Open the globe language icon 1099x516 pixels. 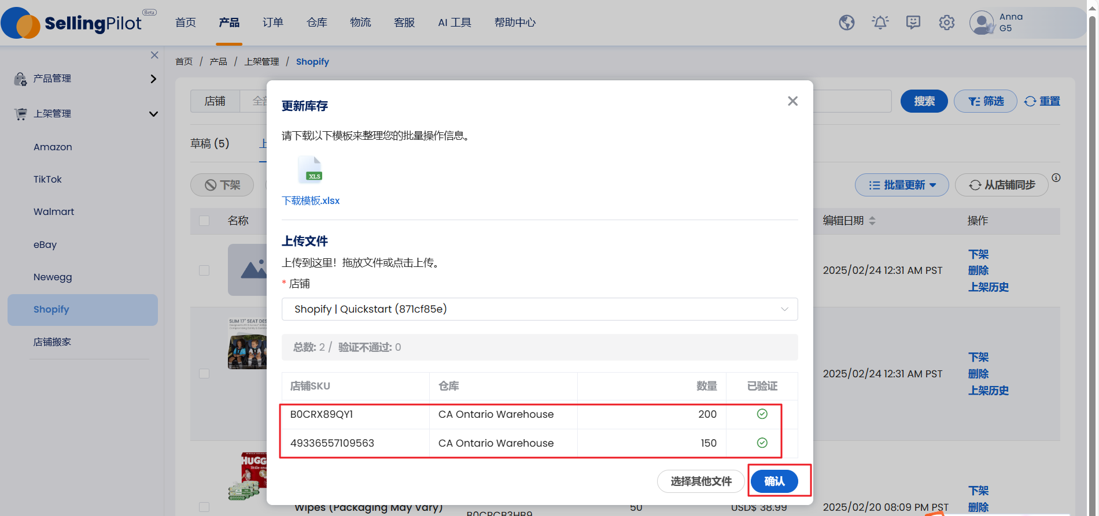pos(847,23)
